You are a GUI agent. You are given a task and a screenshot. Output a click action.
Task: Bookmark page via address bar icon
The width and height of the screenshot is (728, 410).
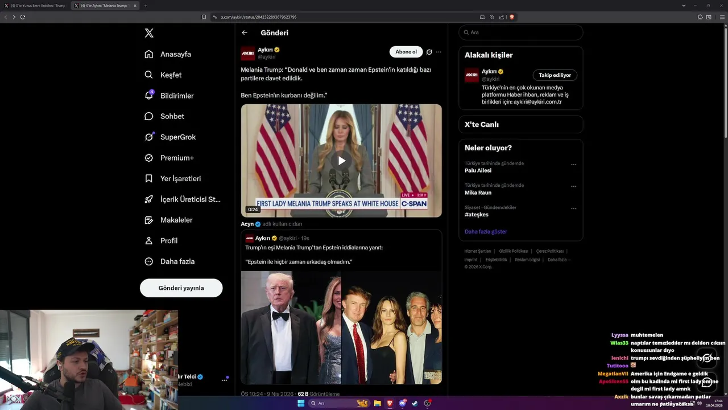point(204,17)
